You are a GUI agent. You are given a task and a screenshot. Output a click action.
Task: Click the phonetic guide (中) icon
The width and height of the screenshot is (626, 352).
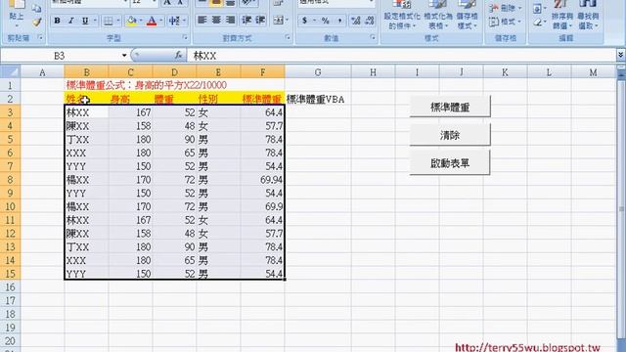point(174,21)
